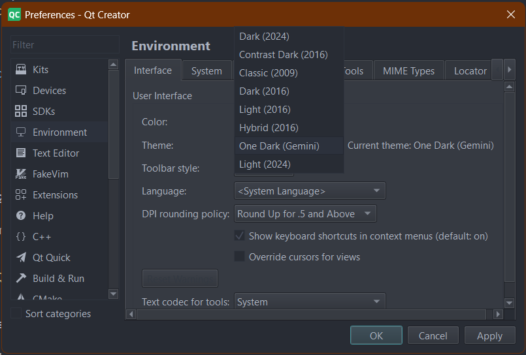
Task: Click the Qt Creator logo in title bar
Action: coord(14,14)
